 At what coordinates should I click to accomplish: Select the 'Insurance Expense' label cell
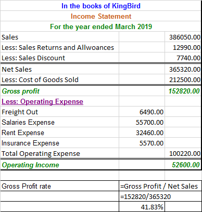pyautogui.click(x=60, y=143)
